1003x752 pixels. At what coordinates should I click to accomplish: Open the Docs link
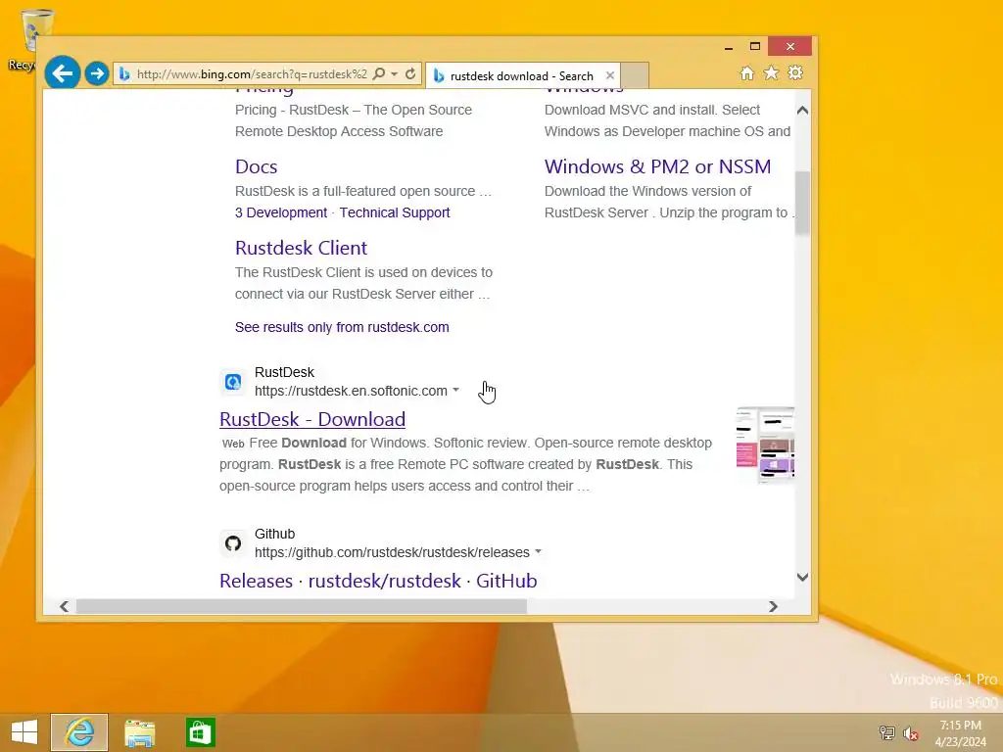coord(256,166)
